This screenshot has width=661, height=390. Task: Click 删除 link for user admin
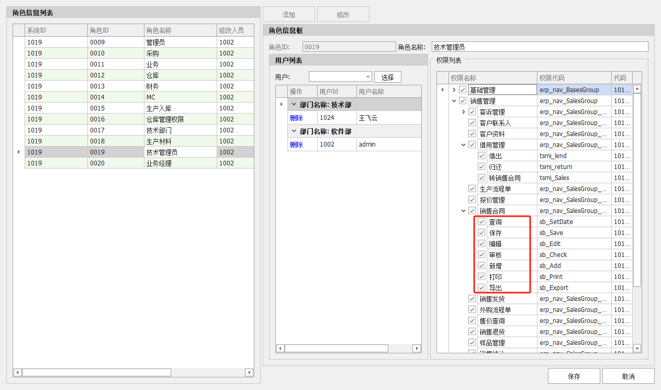[297, 144]
